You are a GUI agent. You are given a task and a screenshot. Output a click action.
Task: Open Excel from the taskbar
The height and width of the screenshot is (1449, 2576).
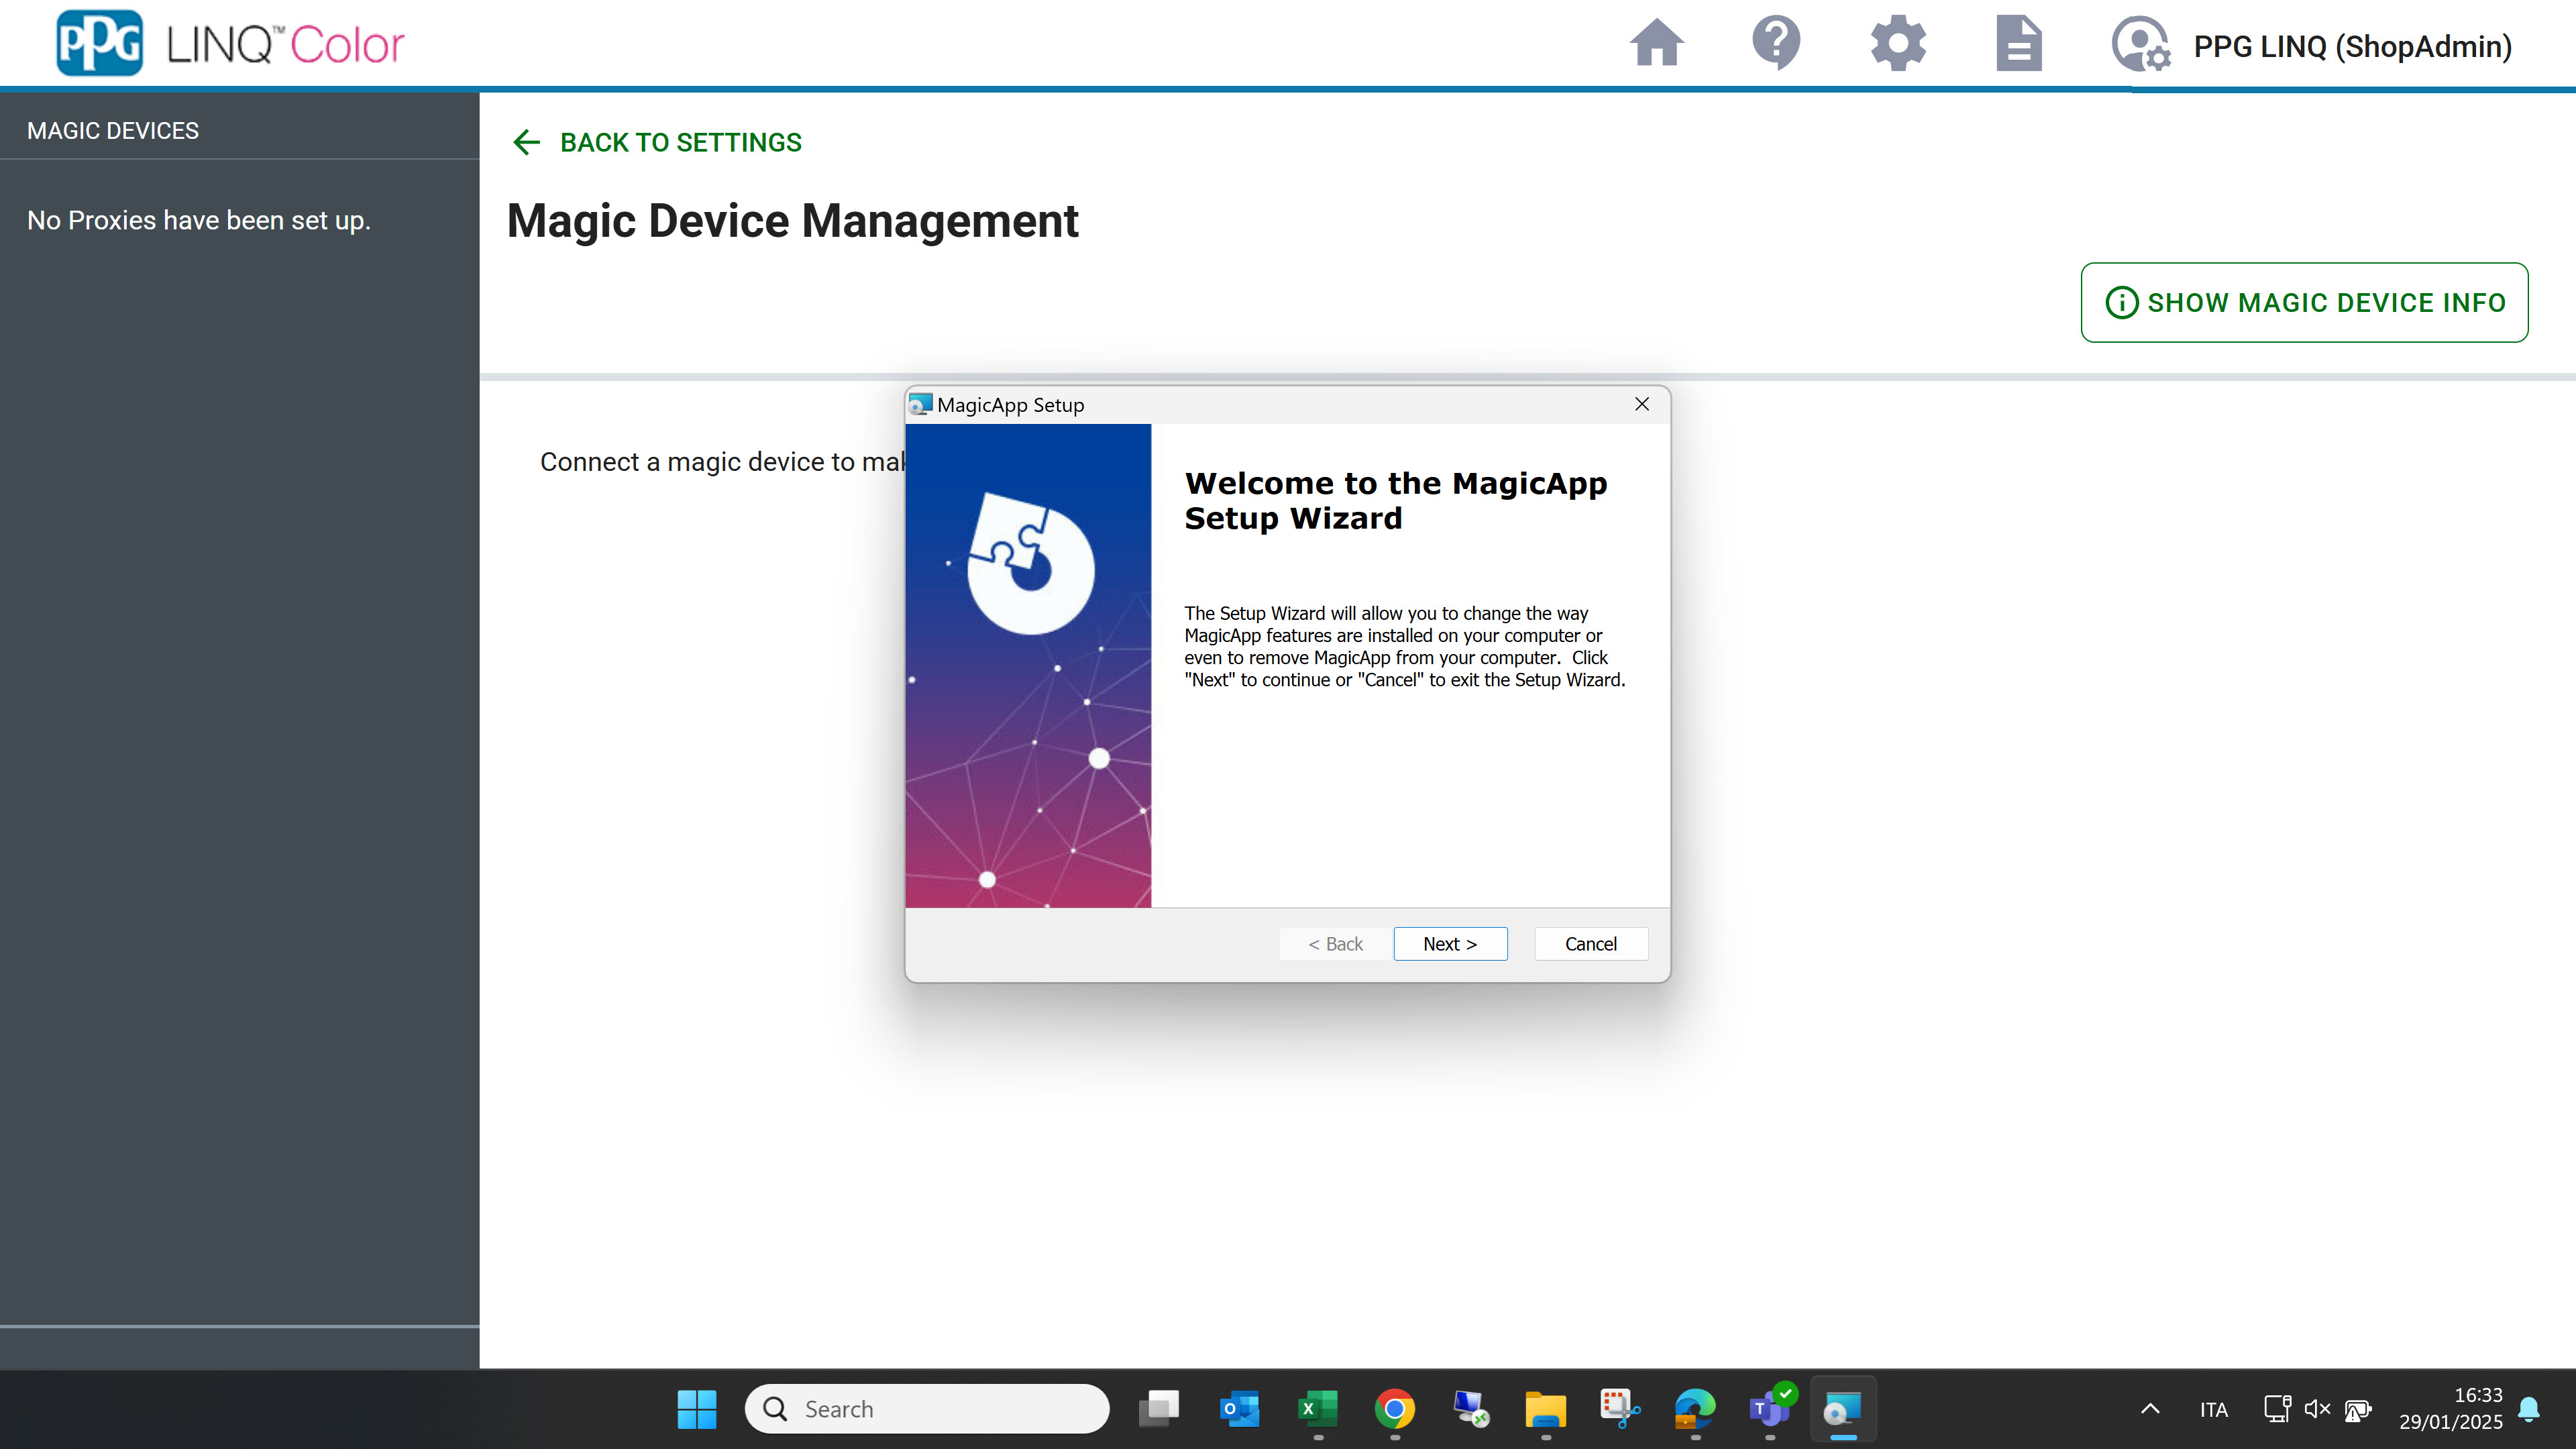(x=1317, y=1408)
